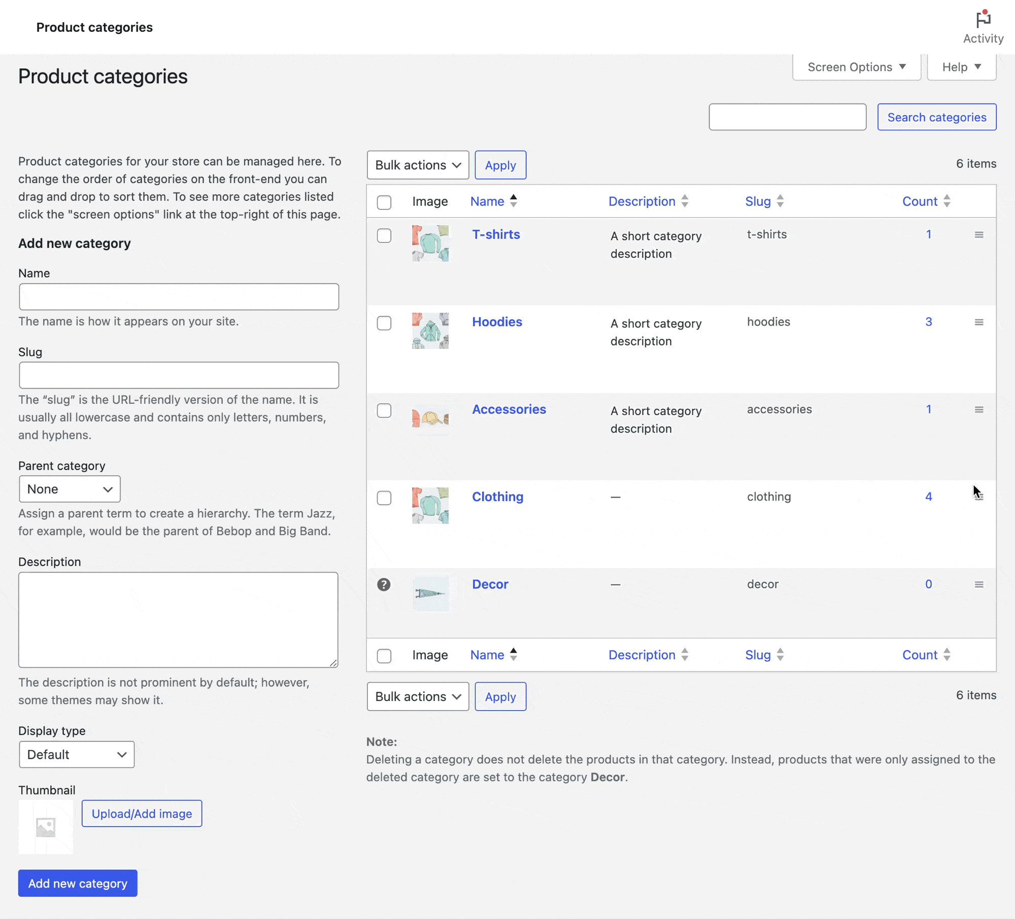The height and width of the screenshot is (919, 1015).
Task: Open the Help menu
Action: click(x=961, y=66)
